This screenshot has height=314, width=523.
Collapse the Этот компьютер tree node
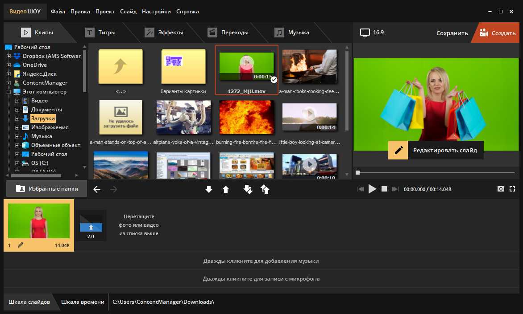click(8, 92)
